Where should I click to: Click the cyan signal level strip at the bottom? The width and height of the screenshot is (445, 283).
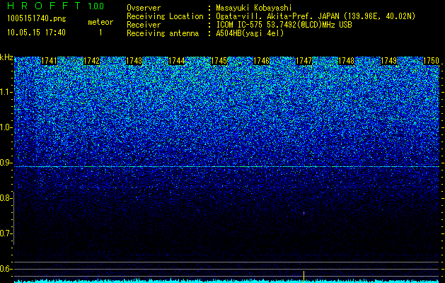(226, 281)
